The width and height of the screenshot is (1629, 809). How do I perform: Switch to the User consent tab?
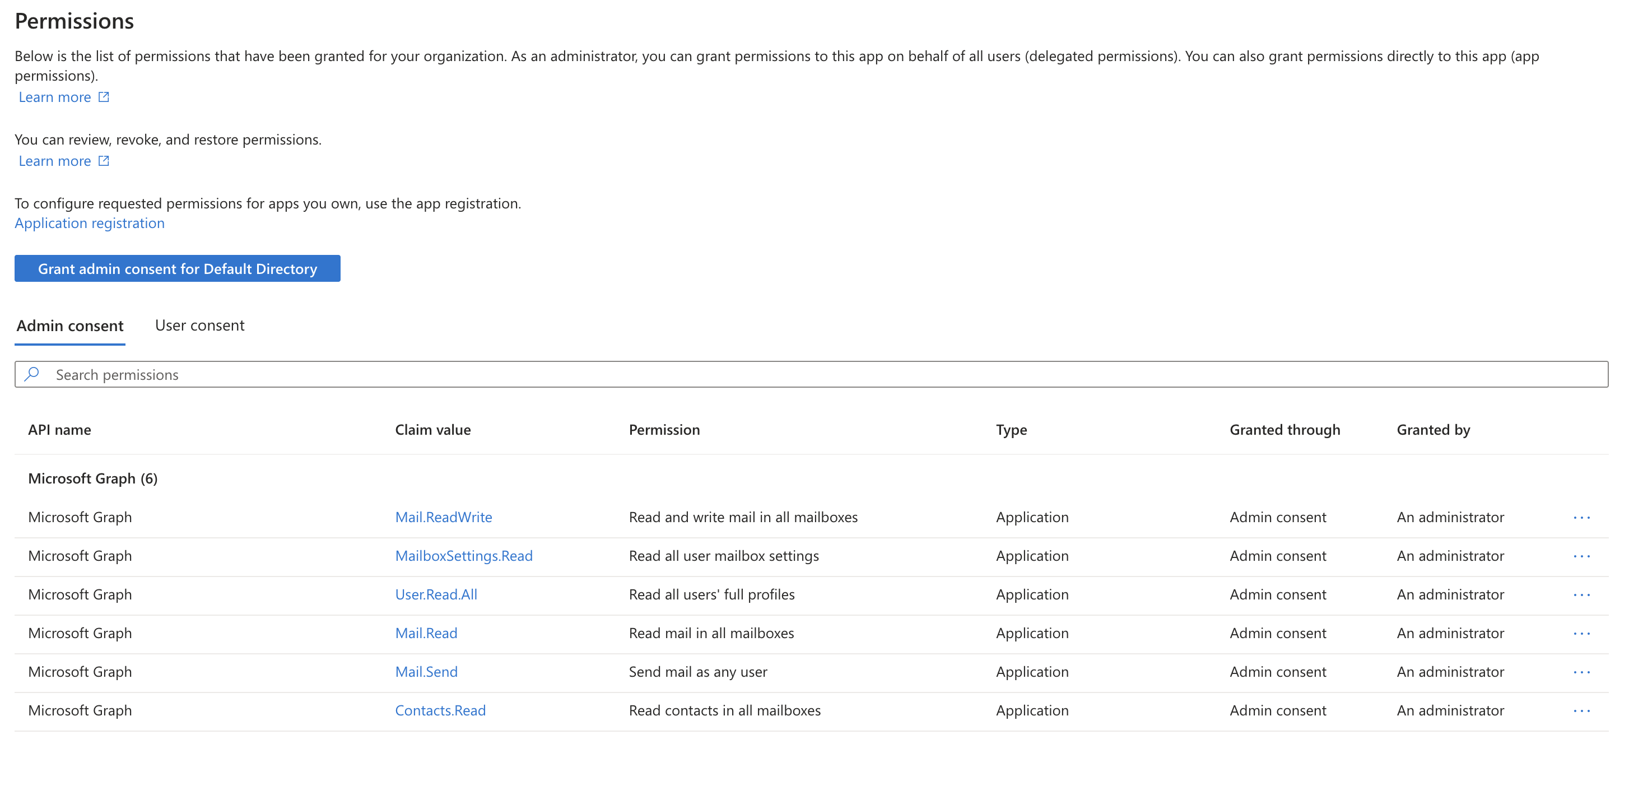pos(199,325)
